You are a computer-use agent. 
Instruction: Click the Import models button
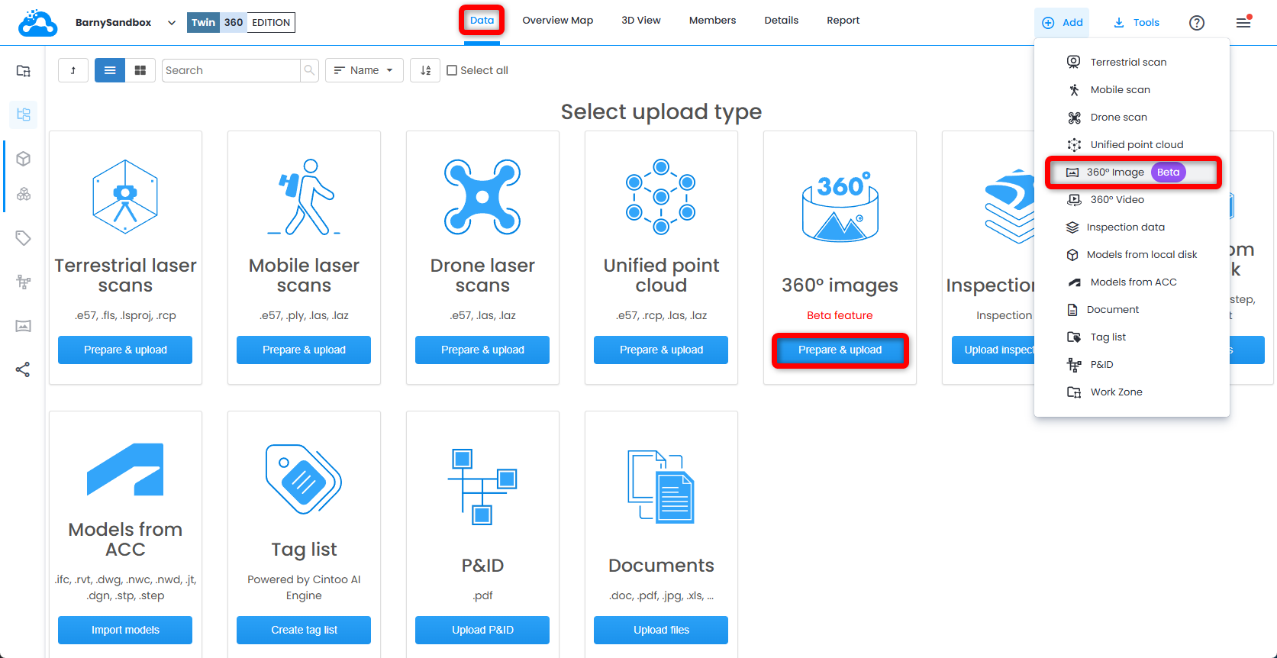[x=125, y=630]
